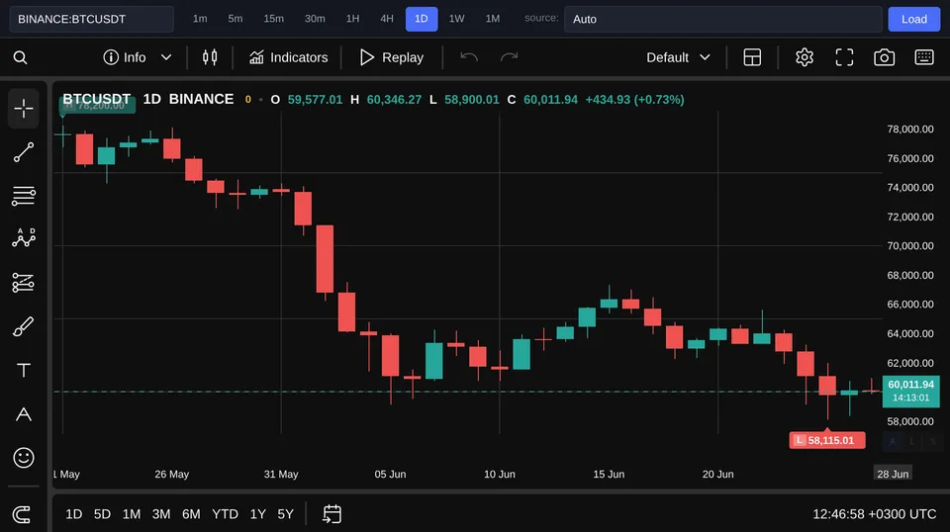The height and width of the screenshot is (532, 950).
Task: Switch to the 15m timeframe
Action: (273, 19)
